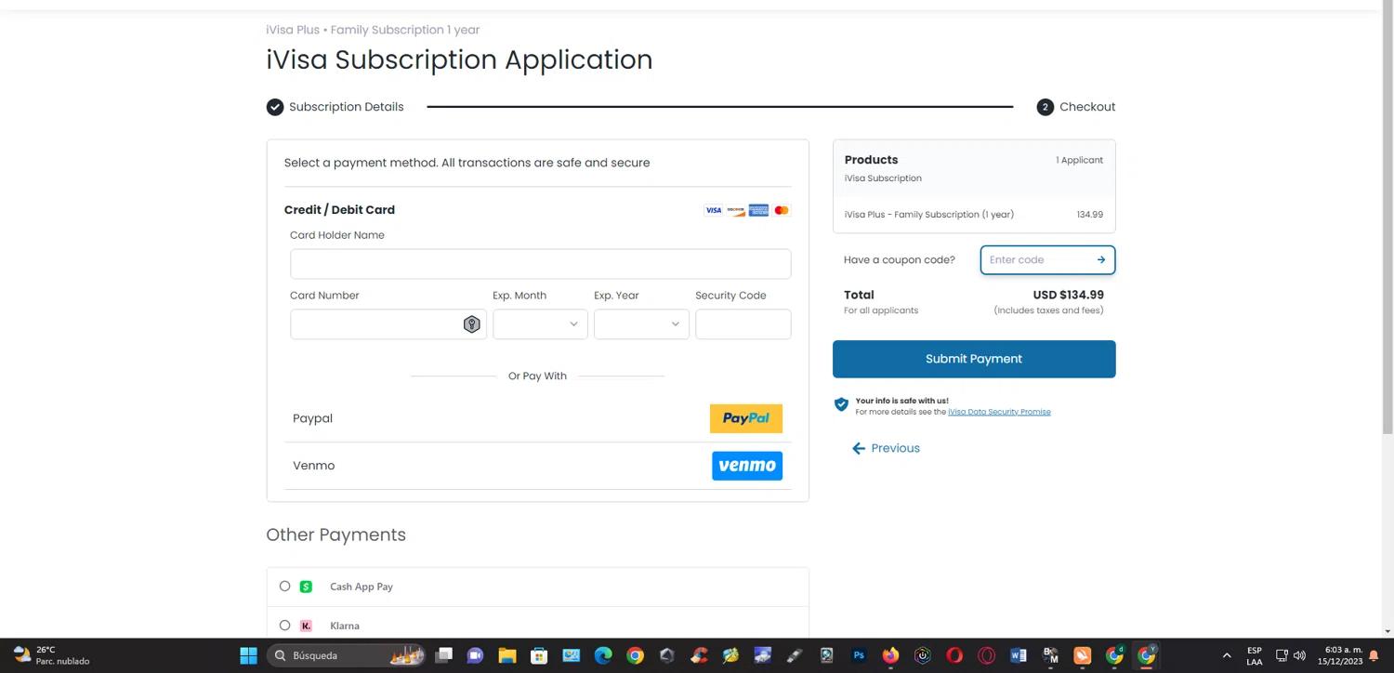This screenshot has width=1394, height=673.
Task: Click the Paypal payment row label
Action: [x=312, y=418]
